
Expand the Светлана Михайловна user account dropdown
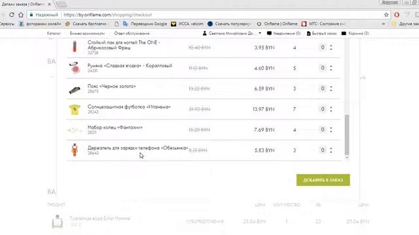pyautogui.click(x=232, y=33)
